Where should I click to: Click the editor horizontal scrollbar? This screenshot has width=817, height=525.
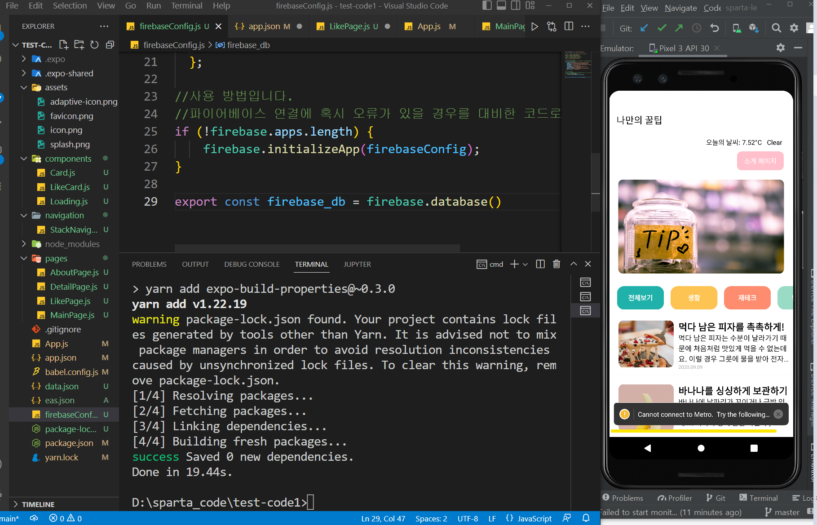pos(317,248)
